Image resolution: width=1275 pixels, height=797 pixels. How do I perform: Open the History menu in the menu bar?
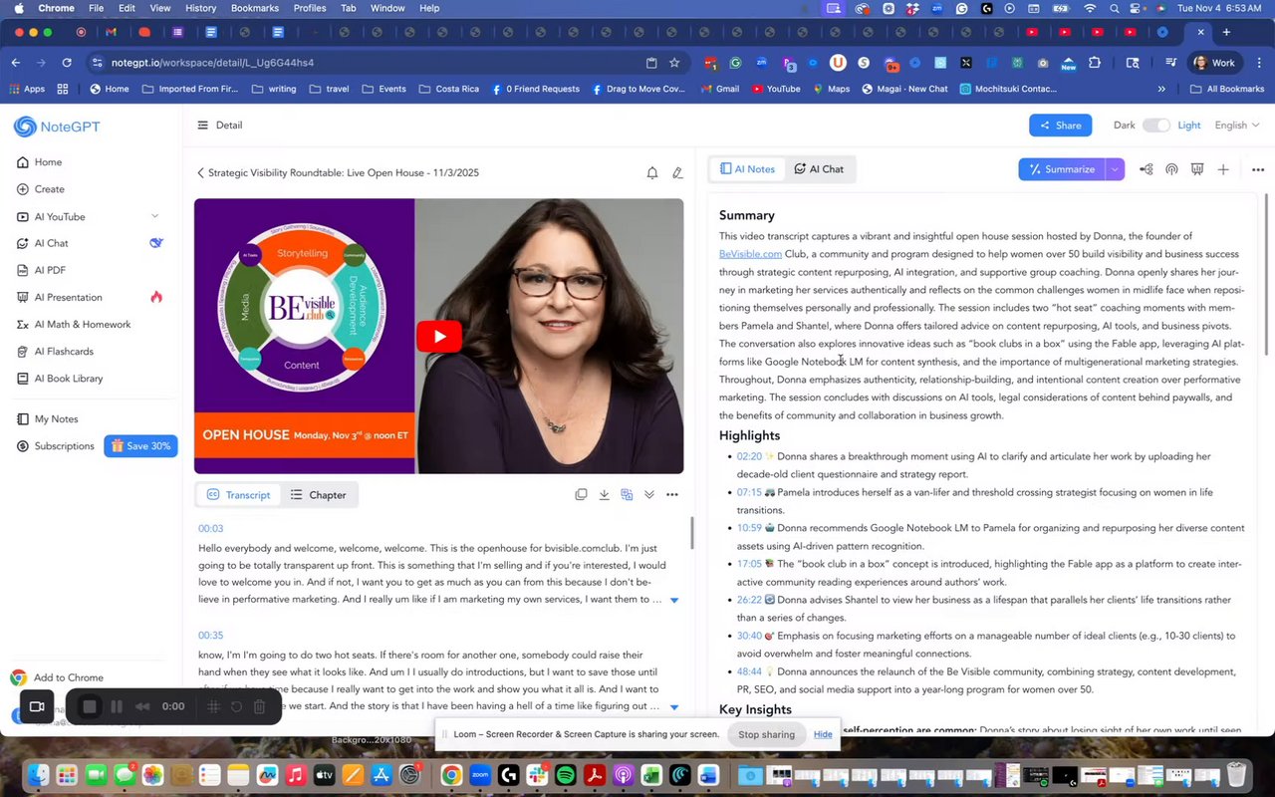point(200,8)
